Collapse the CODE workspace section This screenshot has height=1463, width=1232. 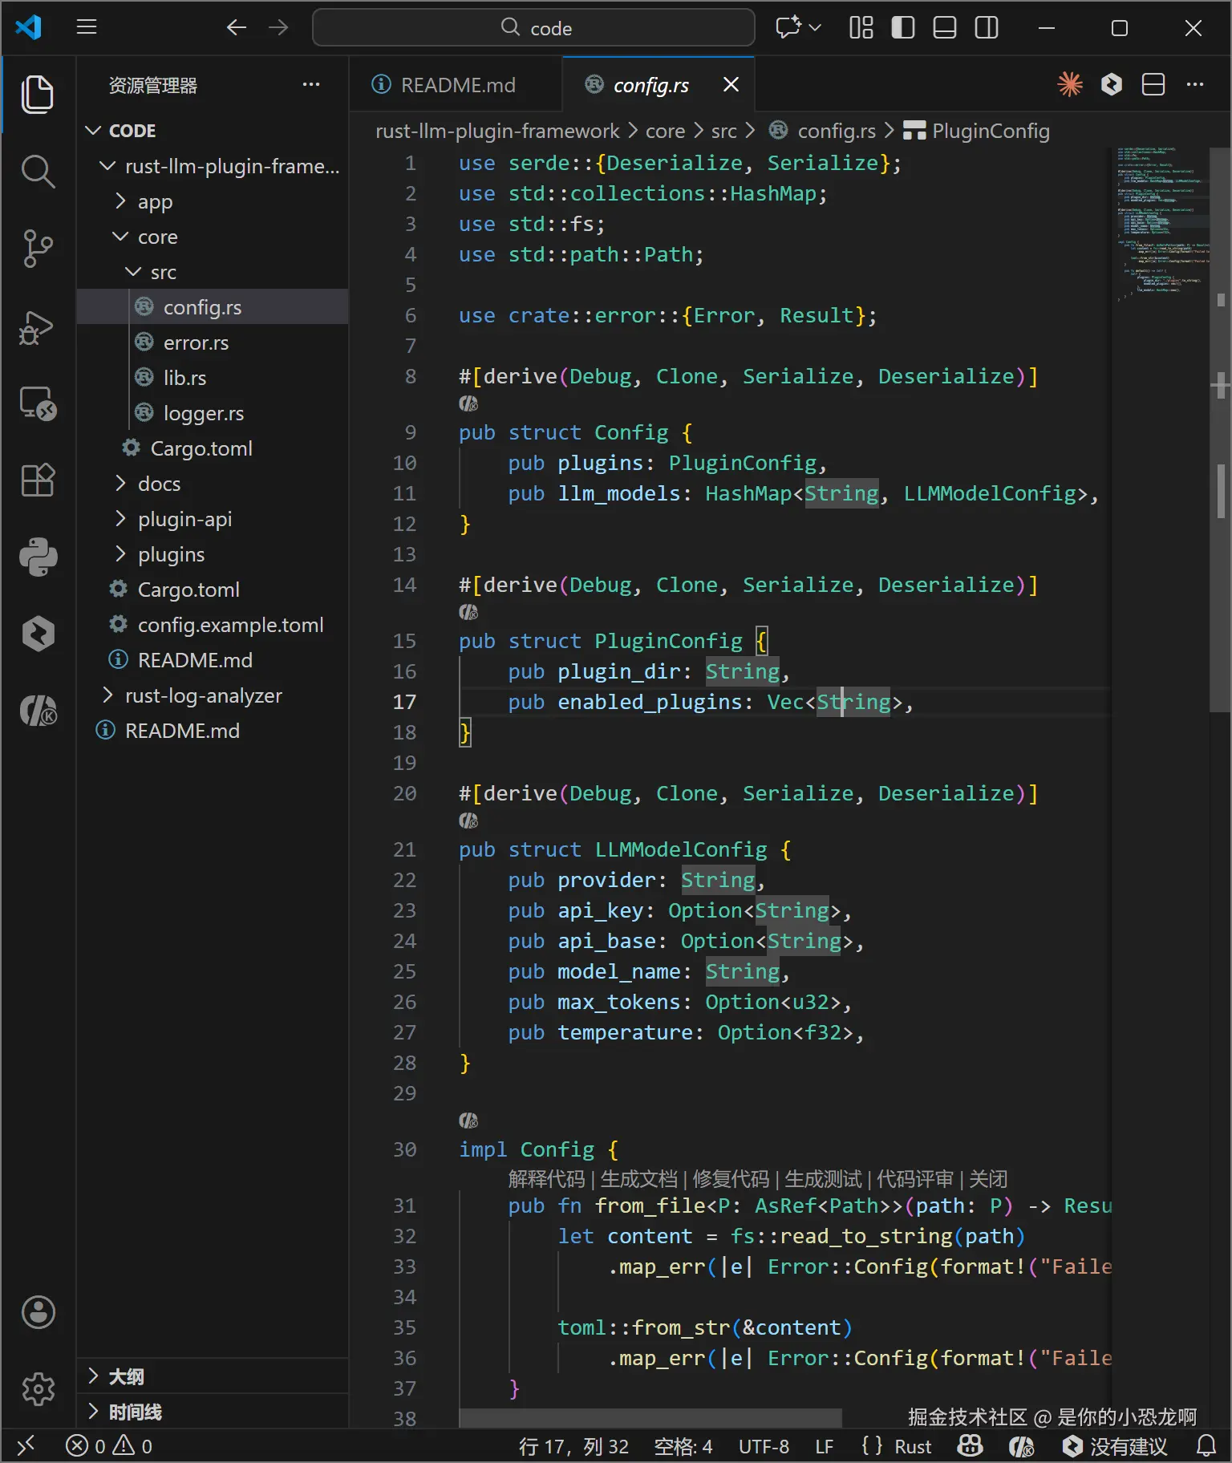213,130
